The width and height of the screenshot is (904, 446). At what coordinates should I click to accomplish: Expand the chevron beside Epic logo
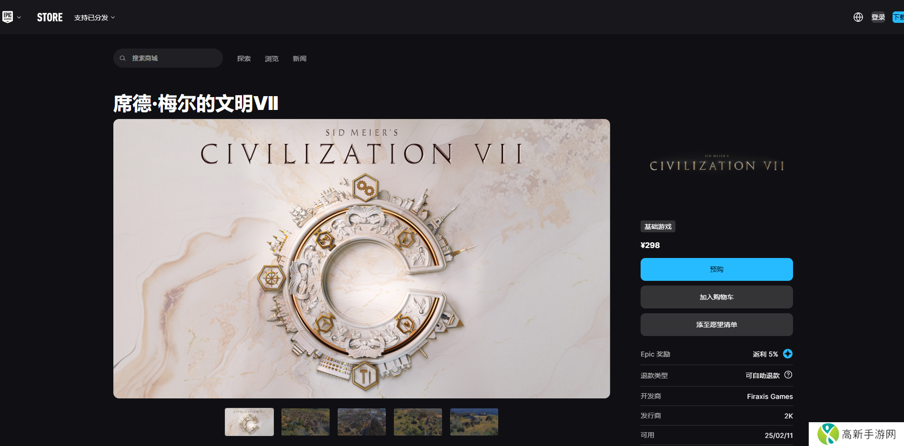[19, 18]
